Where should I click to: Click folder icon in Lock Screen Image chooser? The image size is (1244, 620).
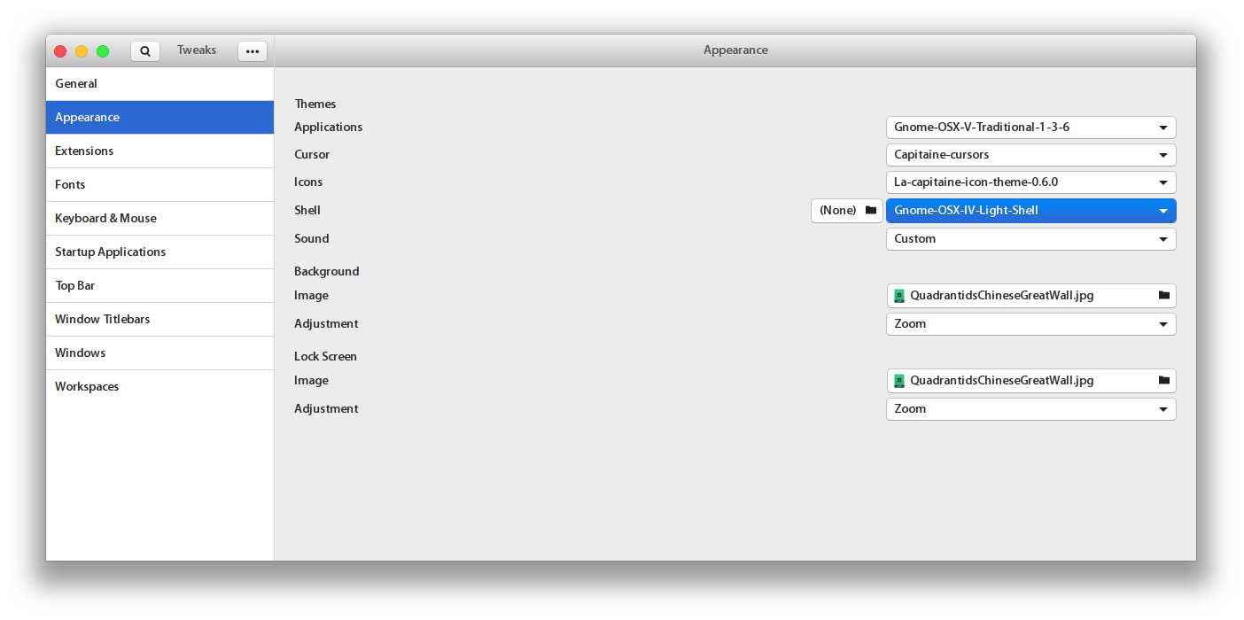click(1163, 381)
